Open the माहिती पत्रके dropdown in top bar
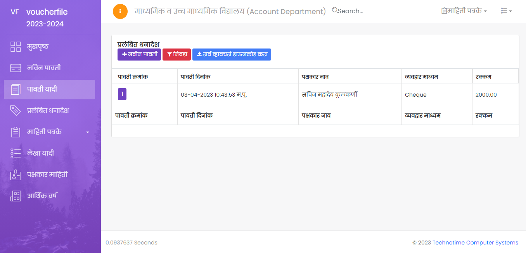 coord(464,11)
